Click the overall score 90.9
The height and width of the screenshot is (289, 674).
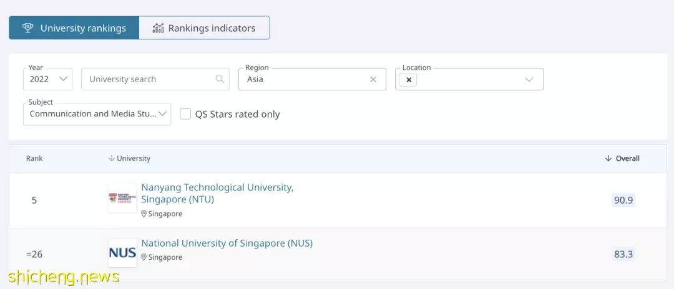point(623,200)
